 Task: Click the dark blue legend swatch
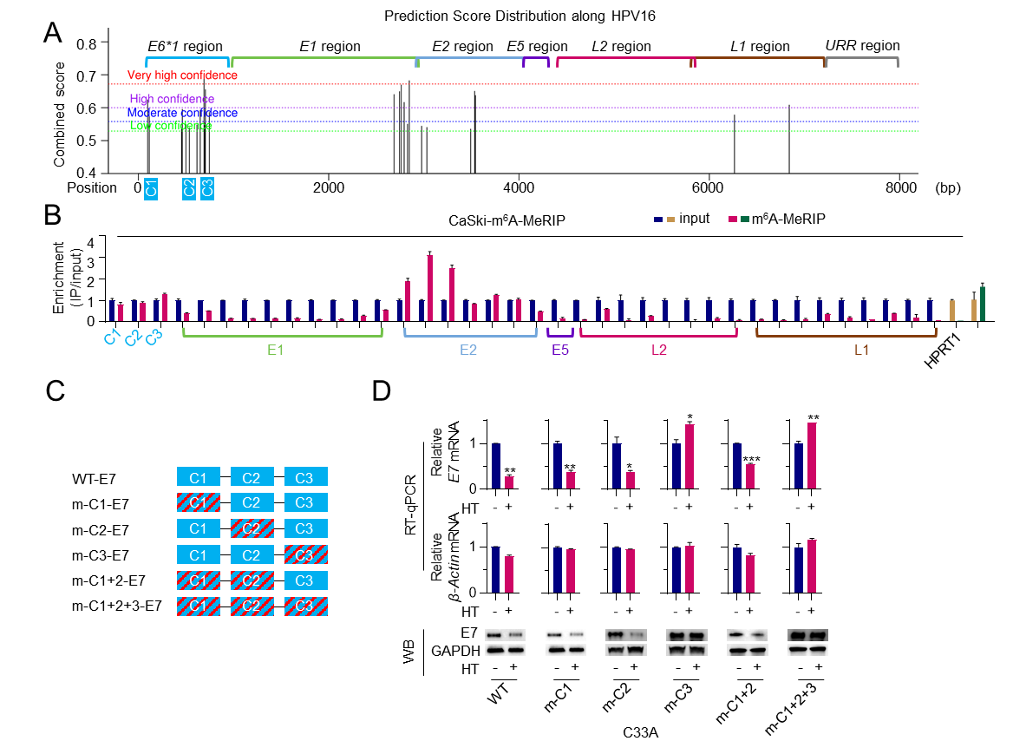tap(658, 220)
